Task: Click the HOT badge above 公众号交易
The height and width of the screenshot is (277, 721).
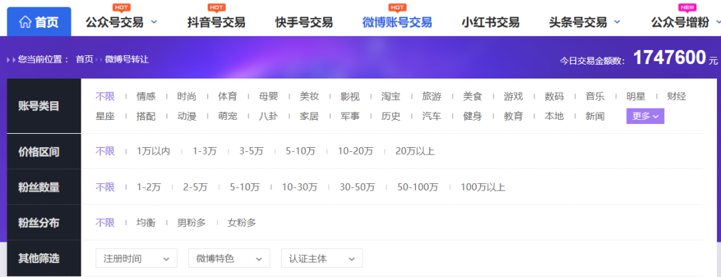Action: (x=122, y=7)
